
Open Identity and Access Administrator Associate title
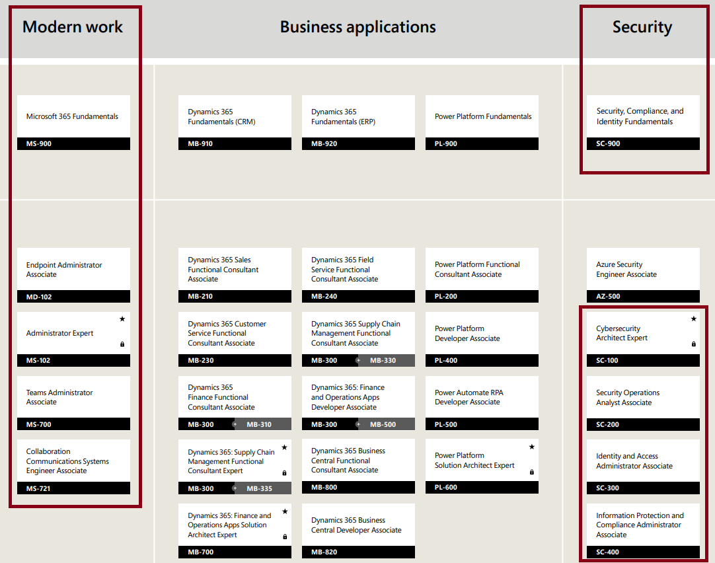click(634, 461)
